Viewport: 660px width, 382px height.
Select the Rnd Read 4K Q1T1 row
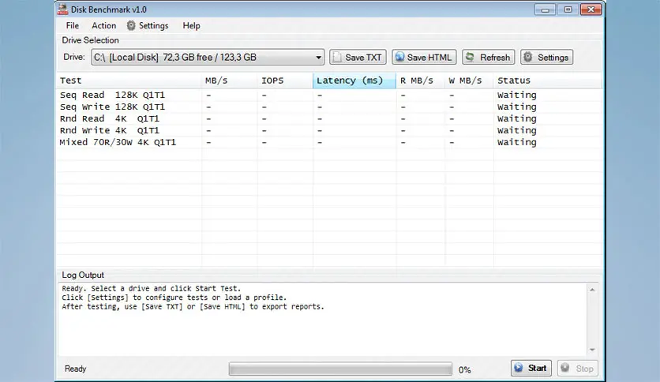[329, 118]
